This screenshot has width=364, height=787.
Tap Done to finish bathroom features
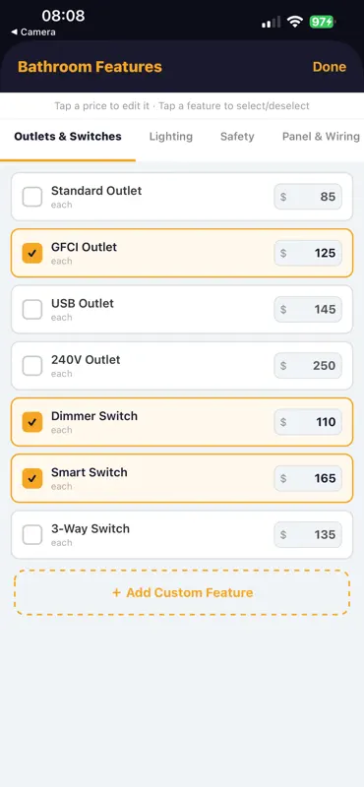330,67
